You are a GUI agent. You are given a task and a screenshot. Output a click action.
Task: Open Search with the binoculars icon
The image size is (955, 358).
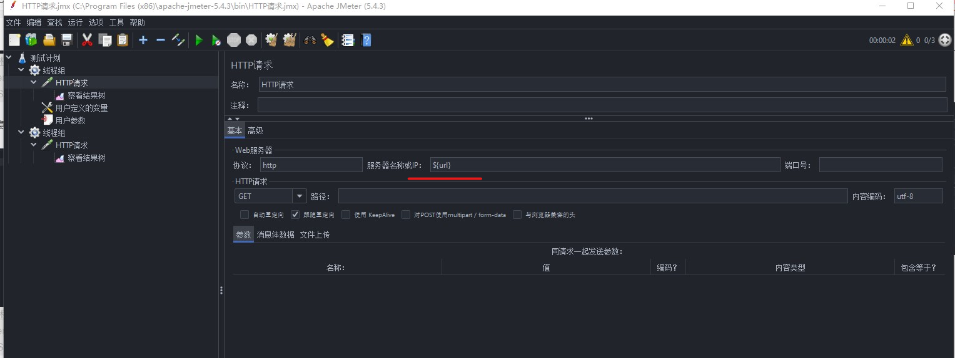310,40
